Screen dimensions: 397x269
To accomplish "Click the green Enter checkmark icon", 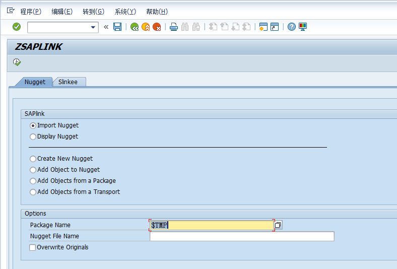I will [17, 27].
